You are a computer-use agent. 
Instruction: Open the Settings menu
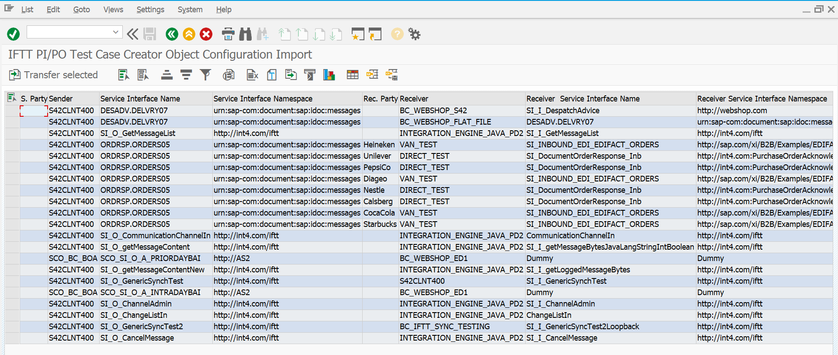point(150,10)
